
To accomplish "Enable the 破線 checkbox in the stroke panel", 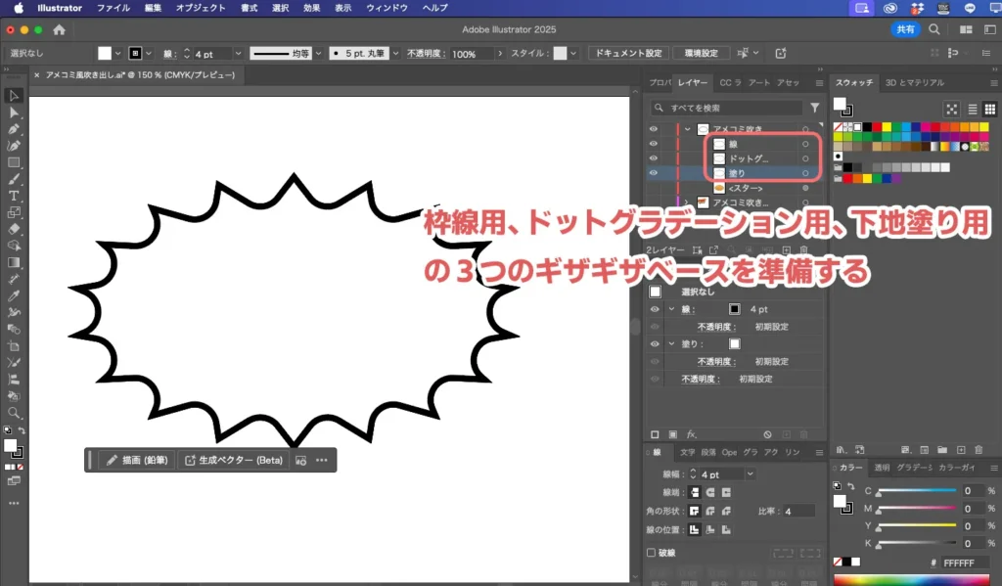I will (654, 552).
